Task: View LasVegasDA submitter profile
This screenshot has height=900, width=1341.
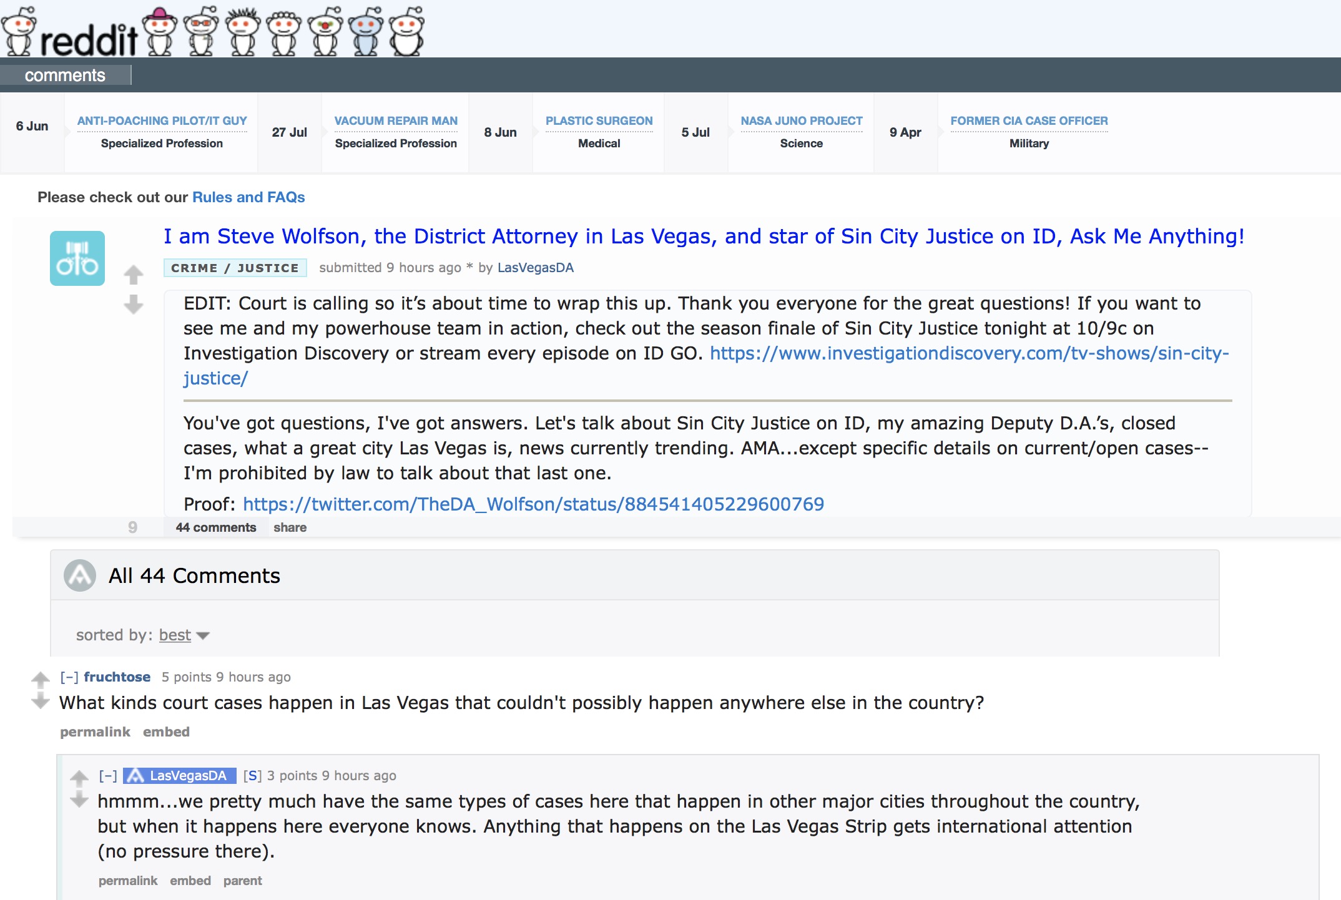Action: [x=535, y=268]
